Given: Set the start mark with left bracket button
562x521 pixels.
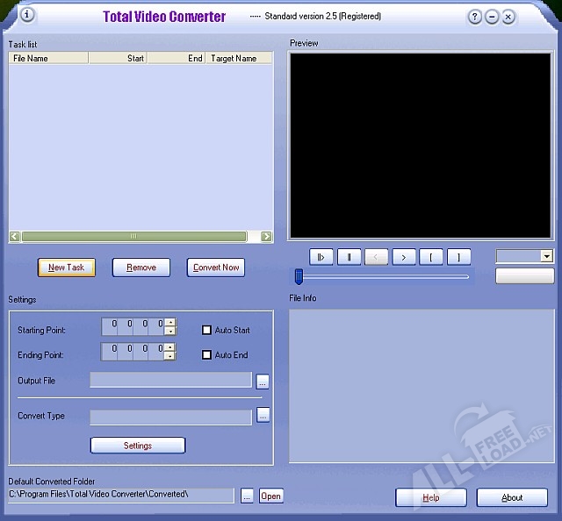Looking at the screenshot, I should tap(431, 257).
